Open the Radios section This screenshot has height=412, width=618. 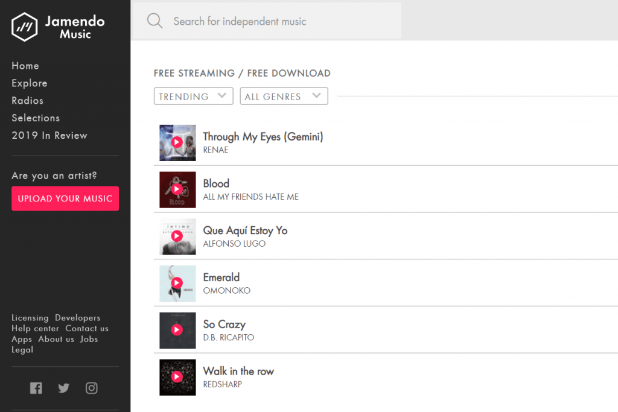tap(28, 101)
